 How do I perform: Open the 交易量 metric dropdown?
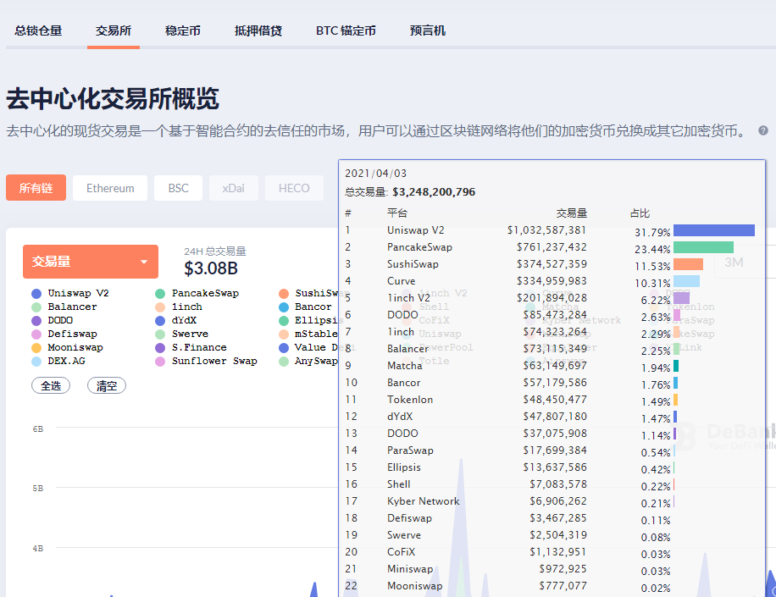click(x=91, y=262)
